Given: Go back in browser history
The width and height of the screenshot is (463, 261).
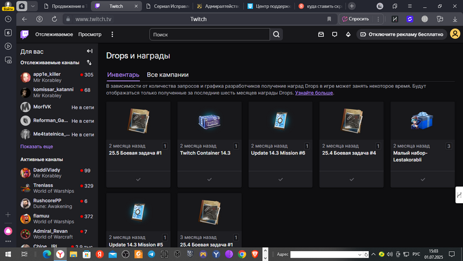Looking at the screenshot, I should pyautogui.click(x=24, y=19).
